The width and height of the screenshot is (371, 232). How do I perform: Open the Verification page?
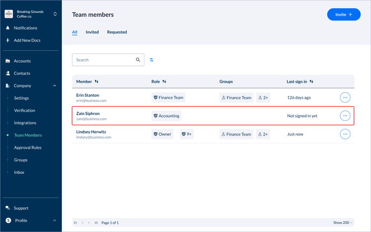tap(25, 110)
